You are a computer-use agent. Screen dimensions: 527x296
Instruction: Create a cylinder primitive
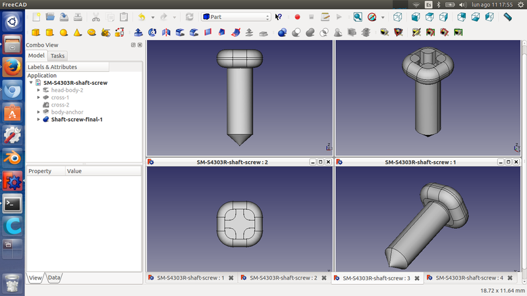tap(49, 32)
